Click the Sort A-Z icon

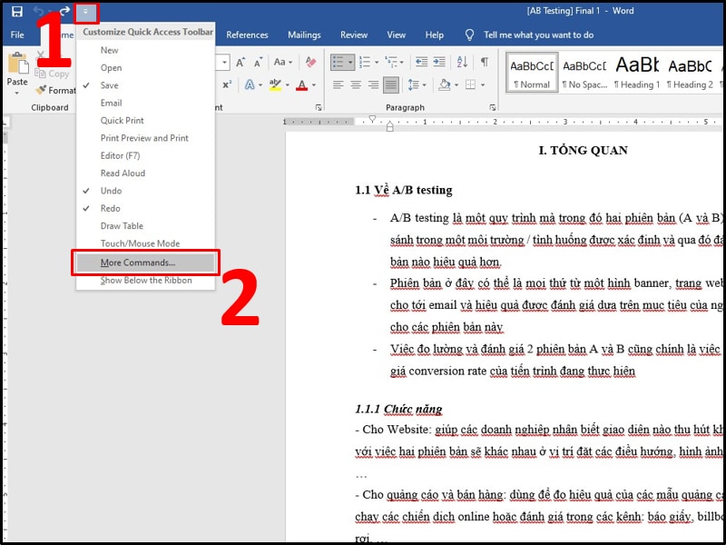pyautogui.click(x=462, y=62)
